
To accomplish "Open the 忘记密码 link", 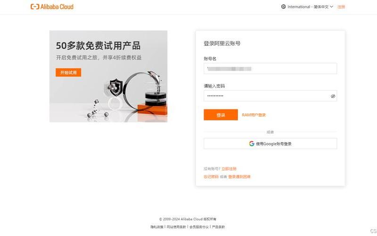I will tap(211, 177).
